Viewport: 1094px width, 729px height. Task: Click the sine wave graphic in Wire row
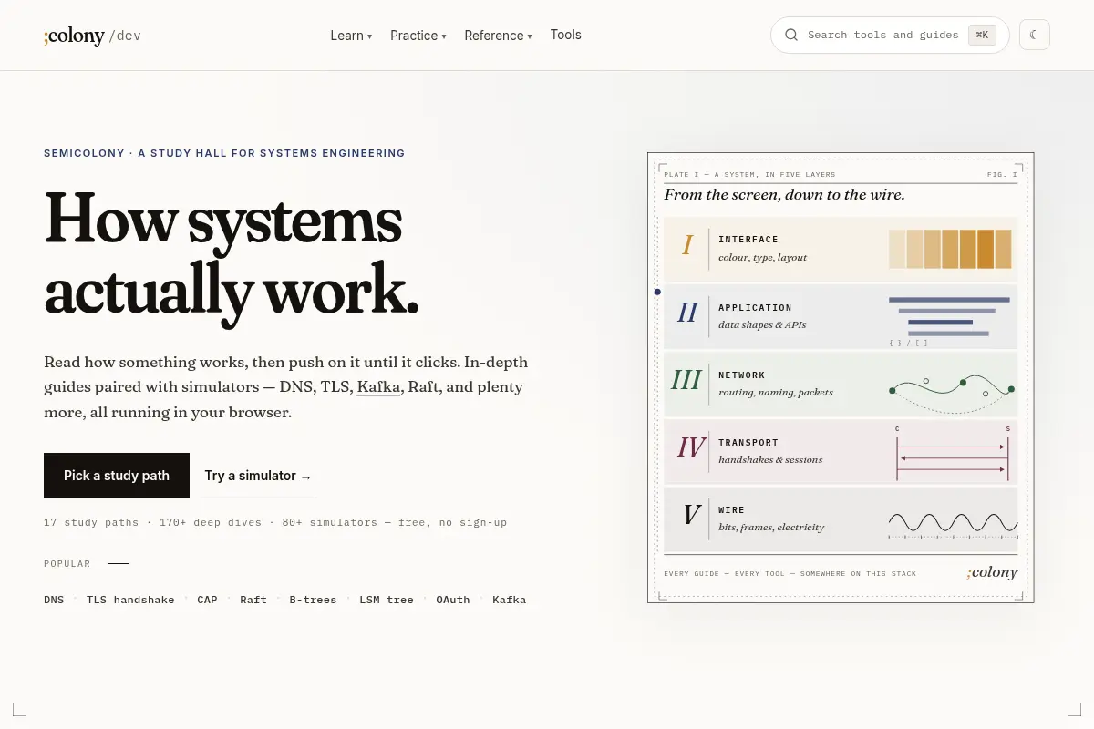(953, 523)
